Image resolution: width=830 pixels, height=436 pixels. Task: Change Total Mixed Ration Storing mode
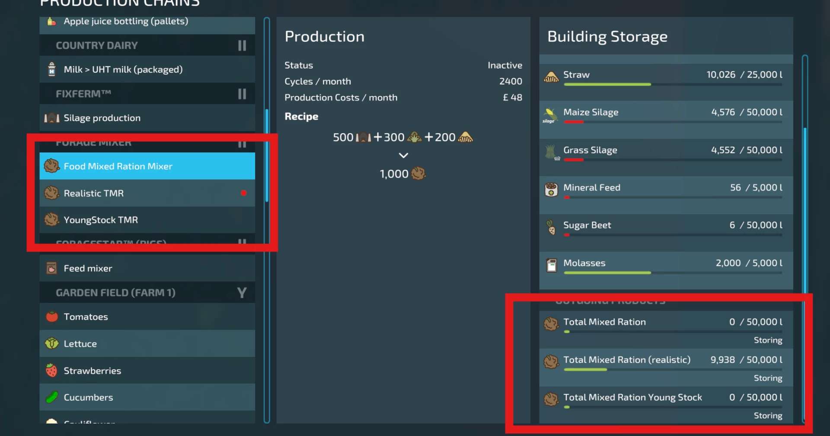(x=768, y=340)
